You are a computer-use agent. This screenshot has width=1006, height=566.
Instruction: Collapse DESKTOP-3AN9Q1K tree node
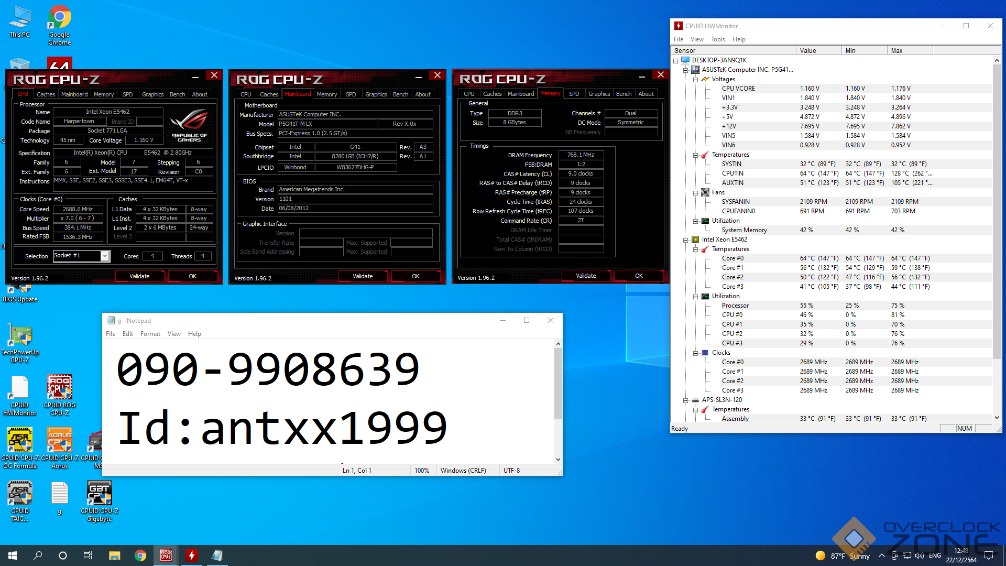pyautogui.click(x=676, y=60)
